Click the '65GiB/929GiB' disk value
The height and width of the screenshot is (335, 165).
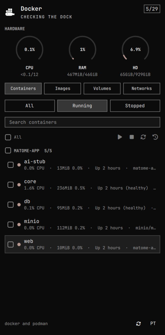(x=135, y=75)
